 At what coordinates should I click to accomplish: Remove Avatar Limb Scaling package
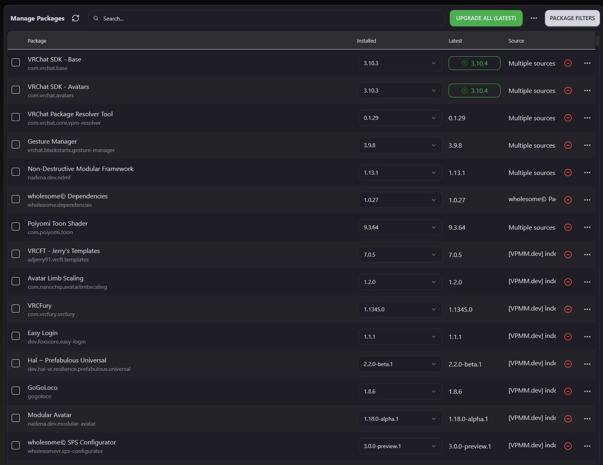pyautogui.click(x=568, y=282)
